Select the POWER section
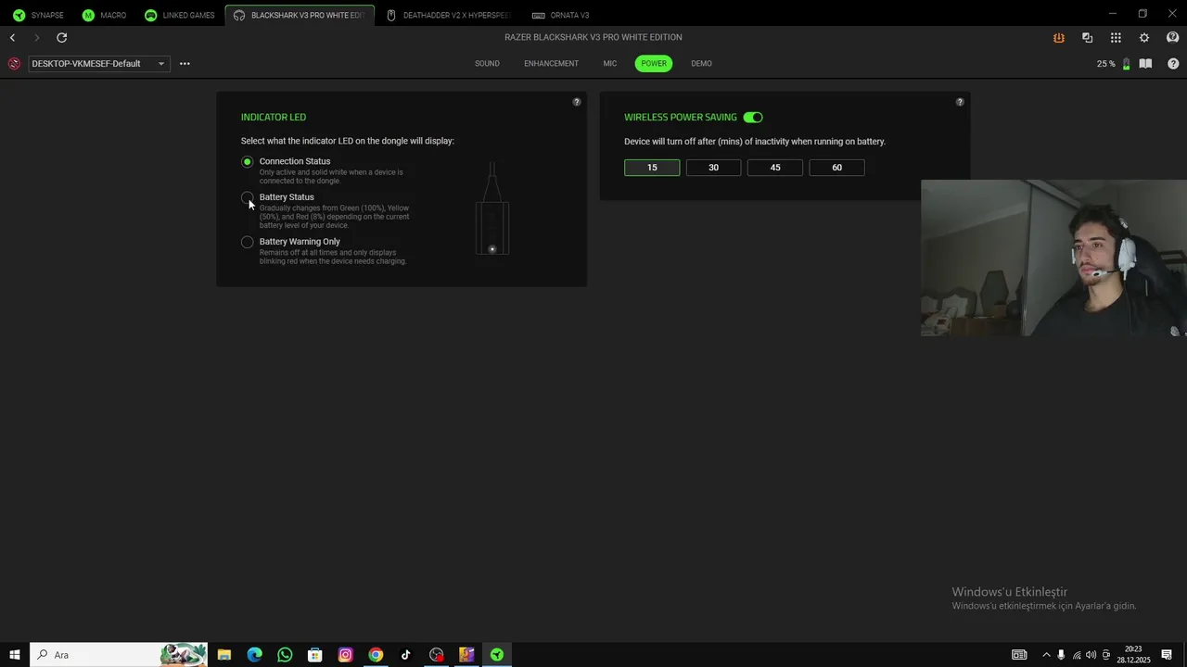Image resolution: width=1187 pixels, height=667 pixels. click(x=654, y=64)
